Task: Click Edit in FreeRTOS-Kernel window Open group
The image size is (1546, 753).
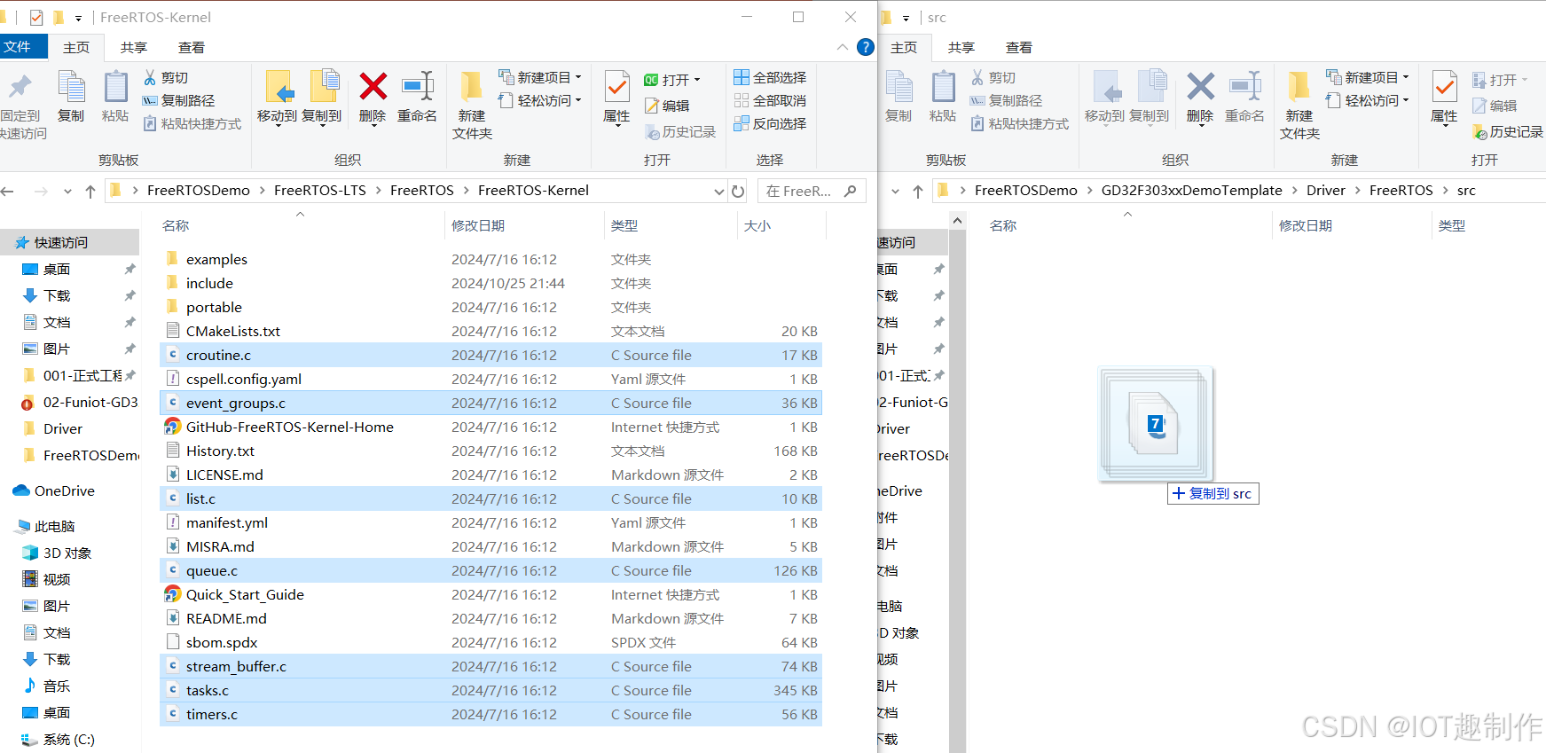Action: [x=667, y=106]
